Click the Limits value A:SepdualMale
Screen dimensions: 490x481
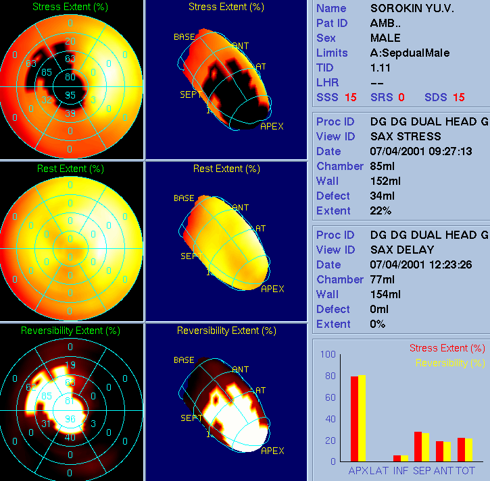(x=410, y=53)
